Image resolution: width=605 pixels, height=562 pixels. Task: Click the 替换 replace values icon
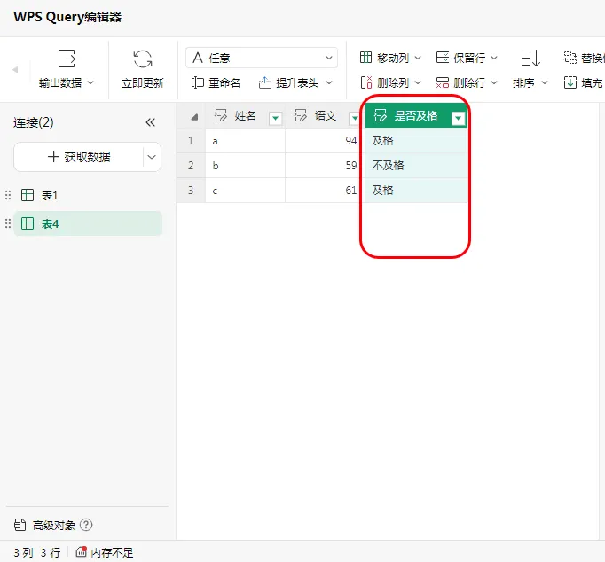[570, 58]
